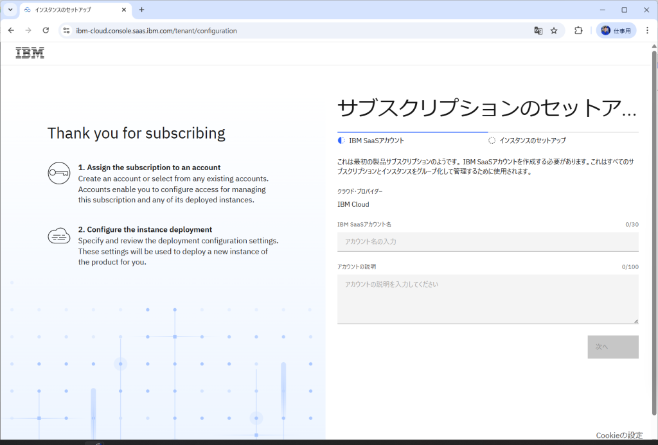Go back with the browser back arrow

pyautogui.click(x=12, y=31)
